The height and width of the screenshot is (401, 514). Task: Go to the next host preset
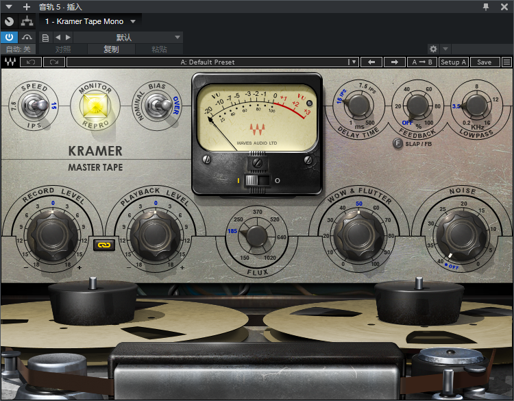coord(68,38)
